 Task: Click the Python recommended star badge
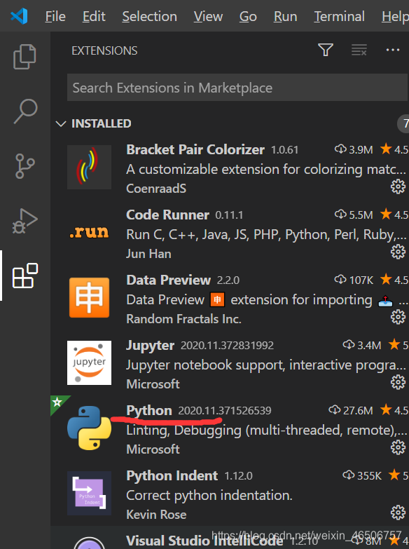click(57, 402)
